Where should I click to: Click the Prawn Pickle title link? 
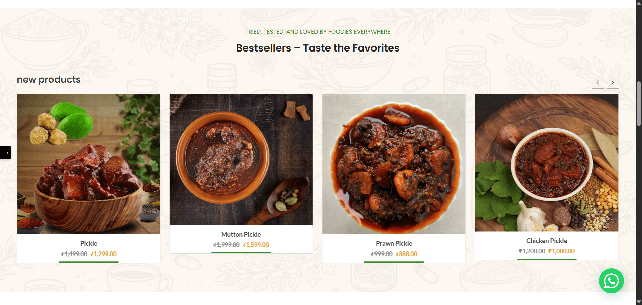[x=394, y=243]
